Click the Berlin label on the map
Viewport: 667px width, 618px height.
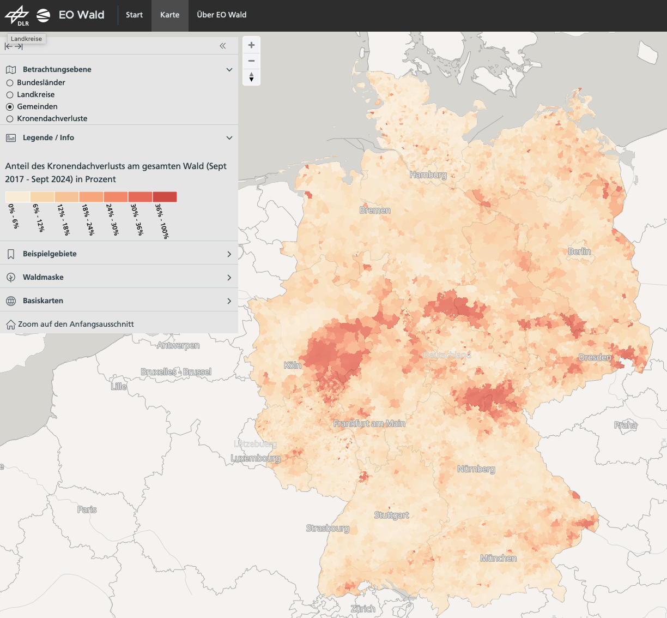pos(579,251)
